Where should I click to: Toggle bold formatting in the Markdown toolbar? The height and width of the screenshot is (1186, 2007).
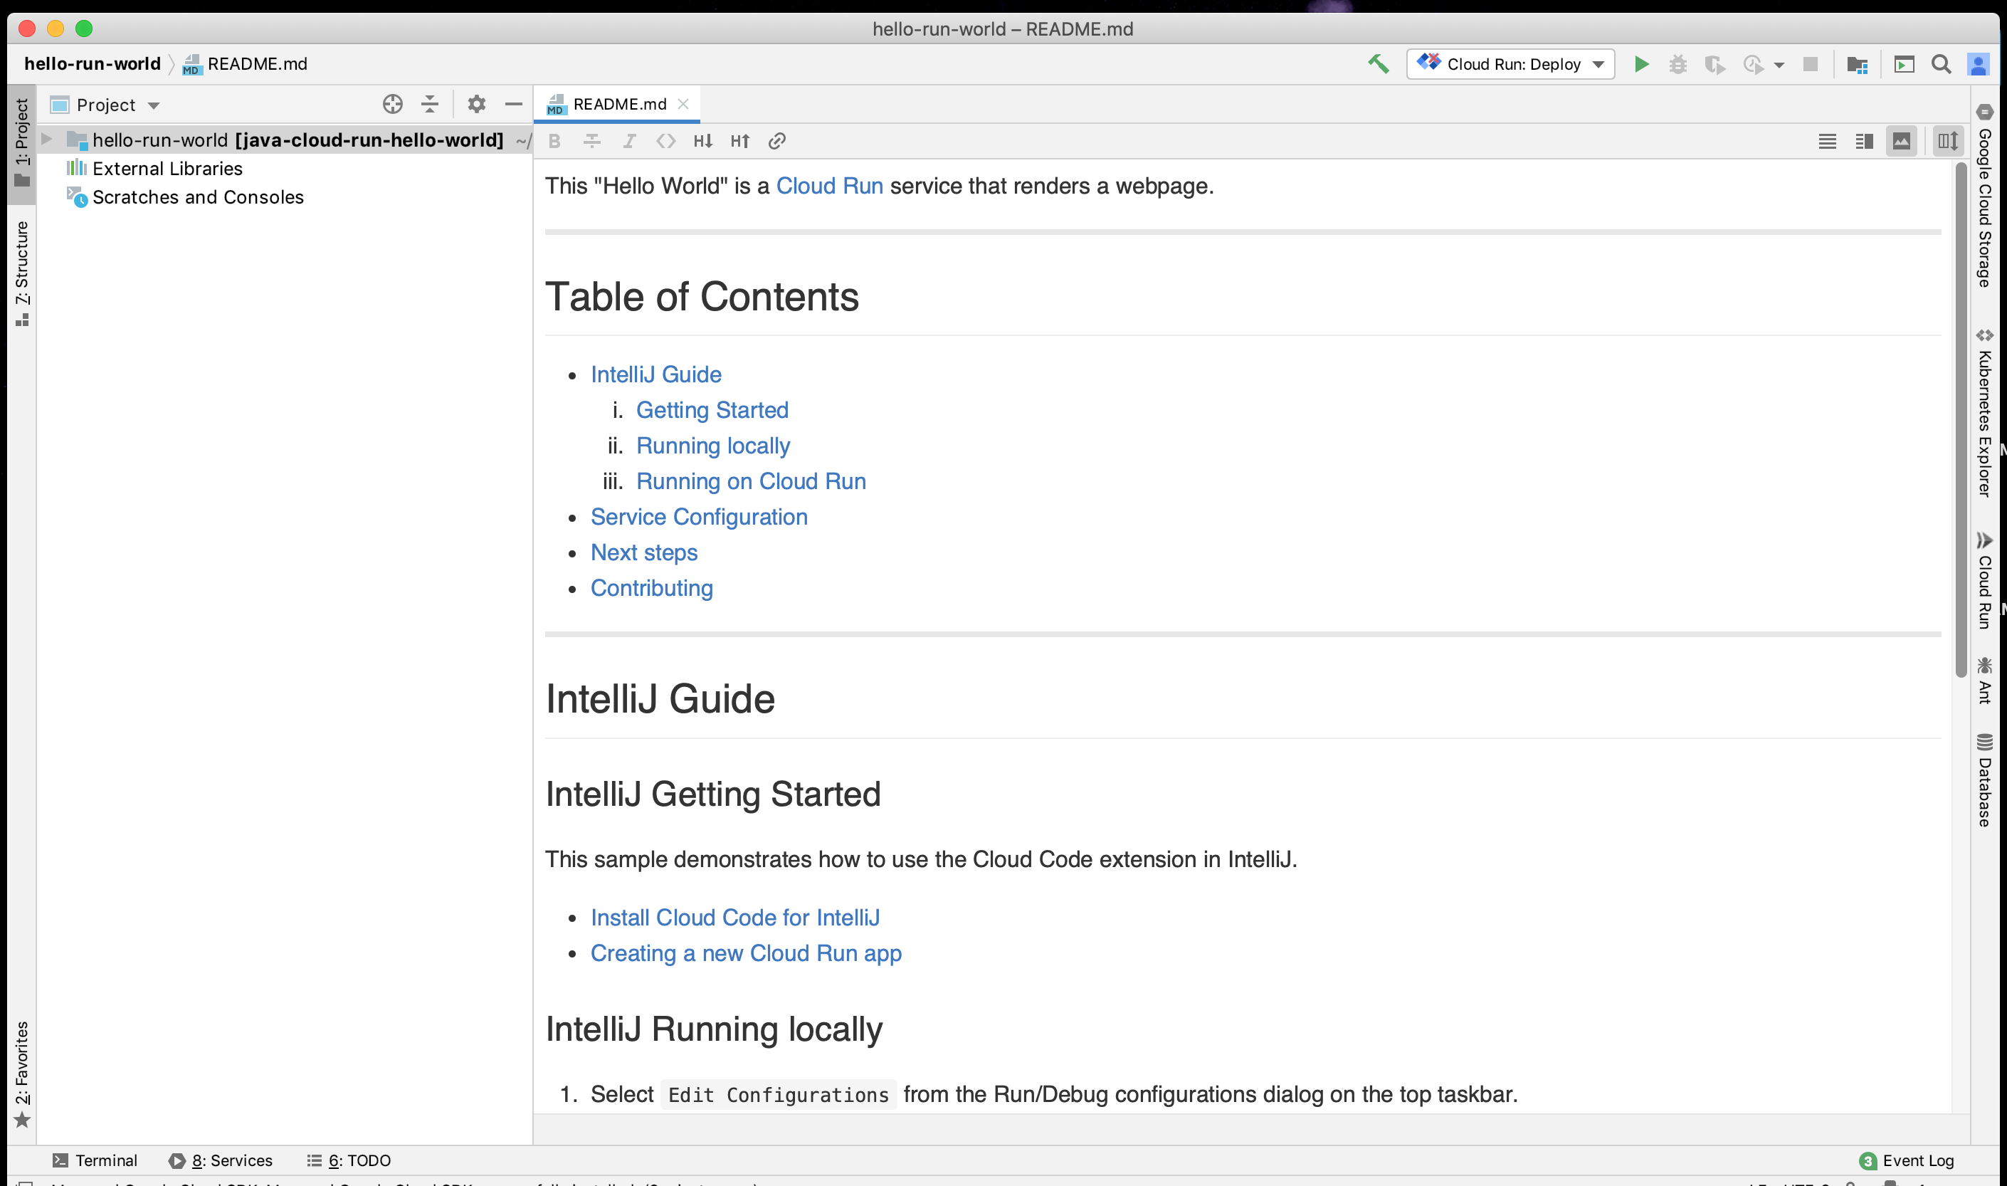(554, 141)
